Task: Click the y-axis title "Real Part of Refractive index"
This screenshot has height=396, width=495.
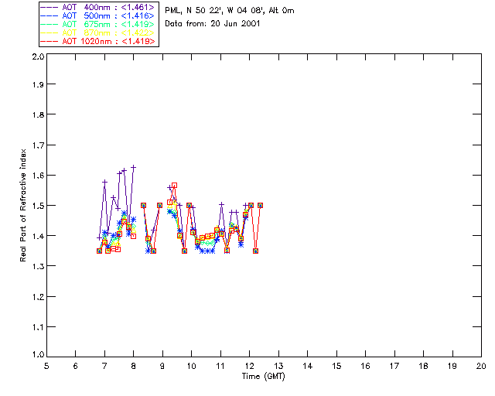Action: click(x=22, y=206)
